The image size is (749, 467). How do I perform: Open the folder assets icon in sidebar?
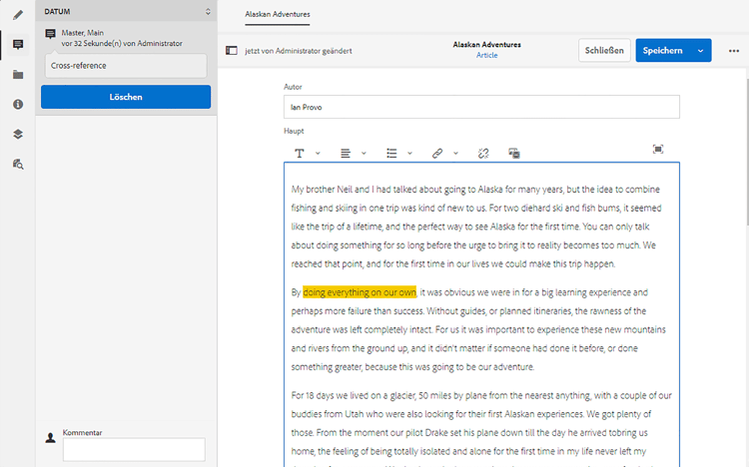tap(18, 75)
